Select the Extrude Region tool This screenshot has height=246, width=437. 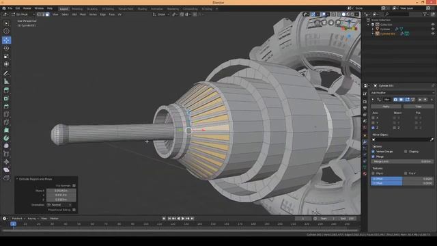click(6, 90)
